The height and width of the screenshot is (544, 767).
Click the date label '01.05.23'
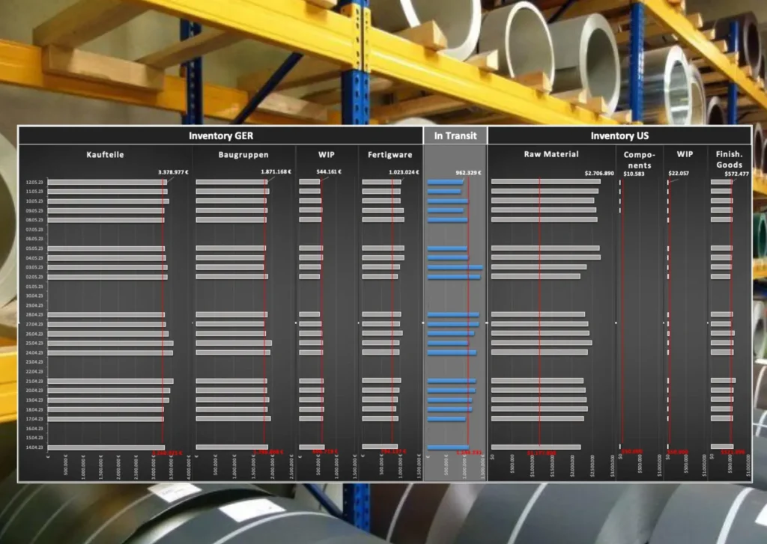(x=34, y=287)
